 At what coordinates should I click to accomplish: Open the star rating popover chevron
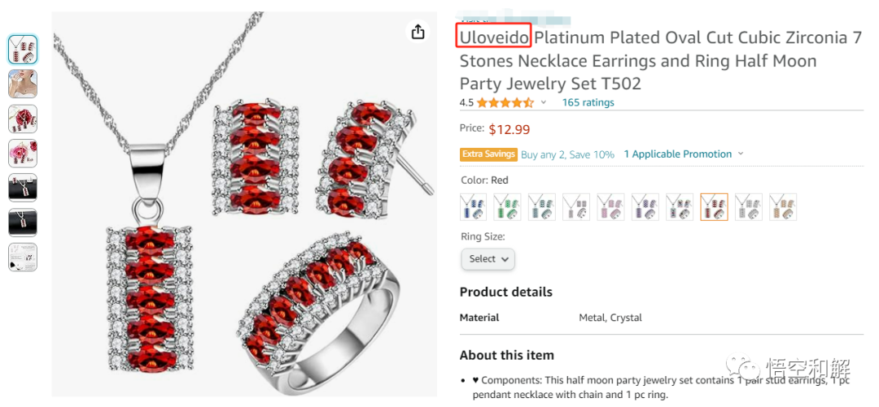[x=544, y=102]
